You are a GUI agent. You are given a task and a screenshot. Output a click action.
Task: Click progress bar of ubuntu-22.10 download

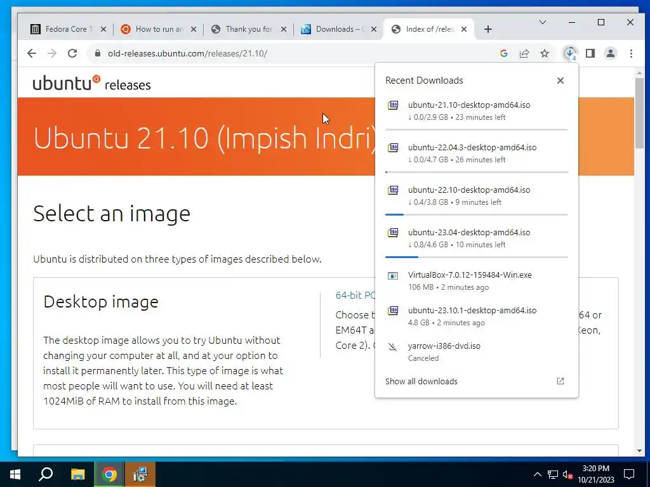476,214
